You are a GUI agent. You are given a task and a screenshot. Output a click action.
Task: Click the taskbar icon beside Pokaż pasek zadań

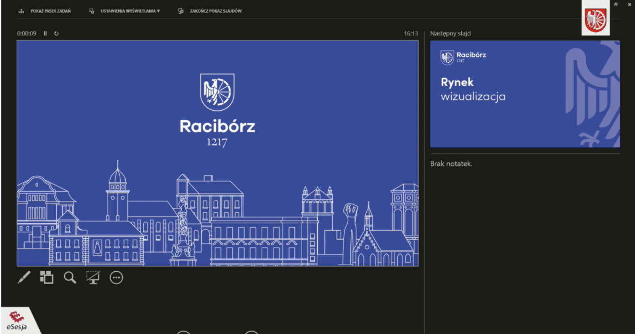click(x=21, y=11)
